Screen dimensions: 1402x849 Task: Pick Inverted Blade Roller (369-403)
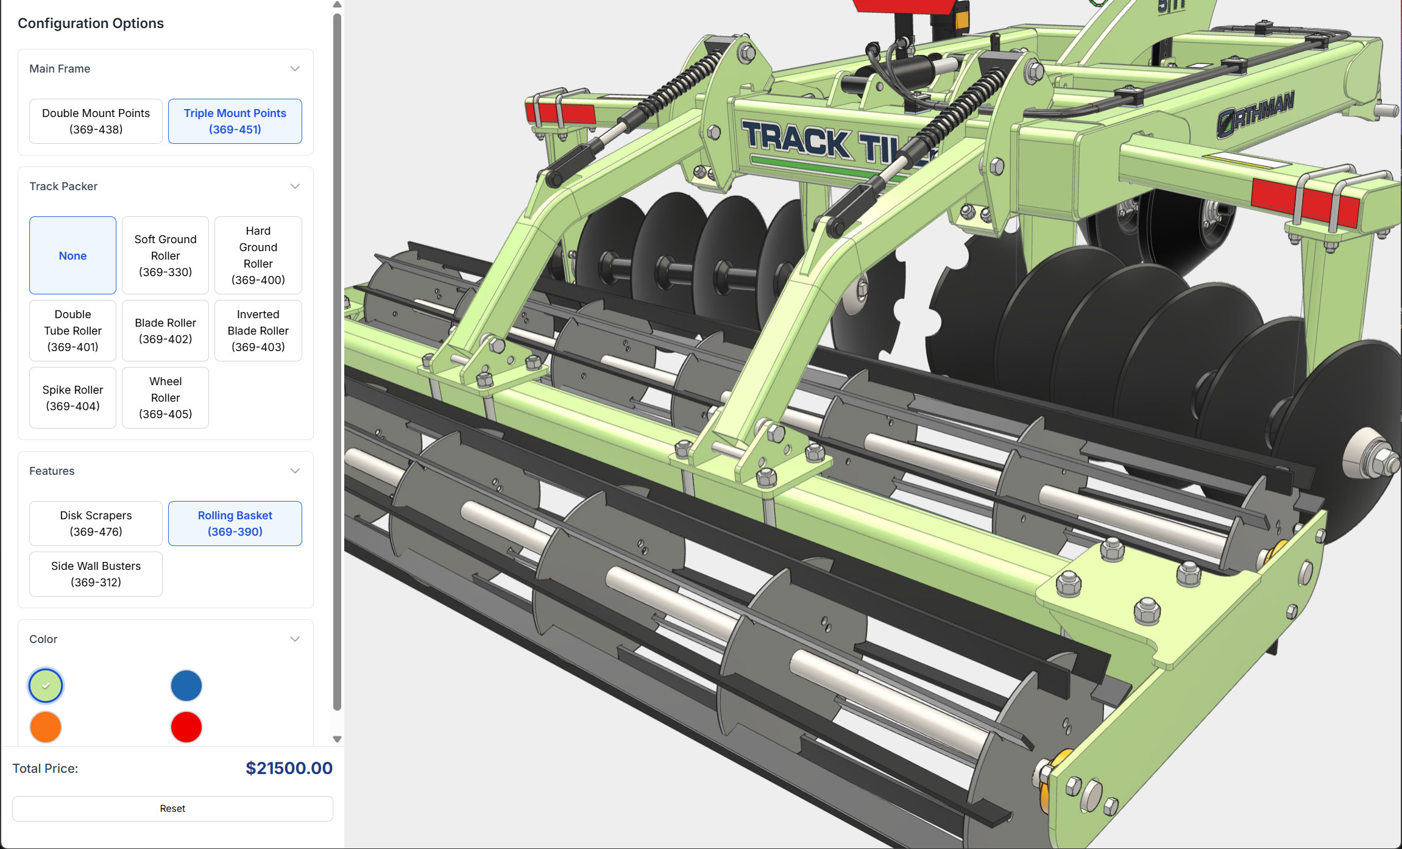tap(258, 330)
